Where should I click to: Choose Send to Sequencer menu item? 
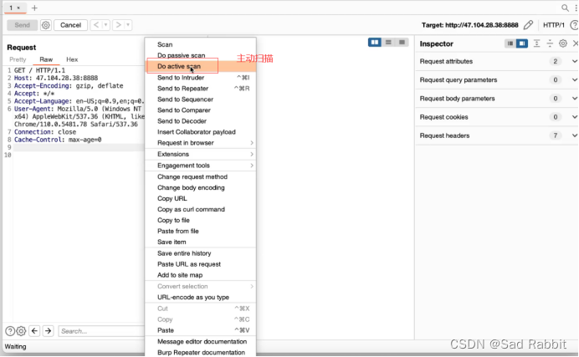point(201,99)
